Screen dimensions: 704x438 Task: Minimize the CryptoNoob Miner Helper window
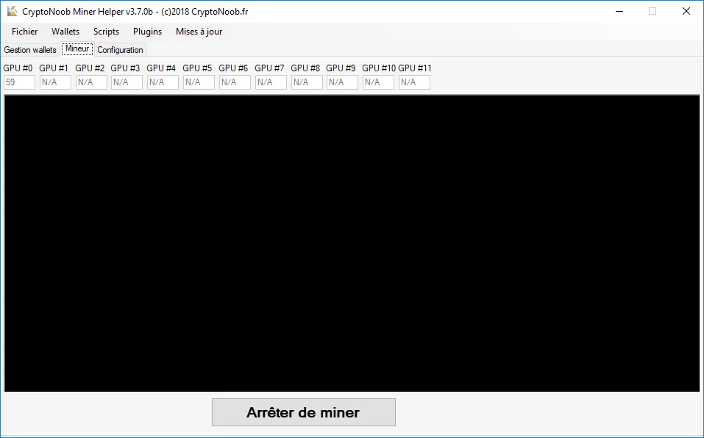pos(619,11)
